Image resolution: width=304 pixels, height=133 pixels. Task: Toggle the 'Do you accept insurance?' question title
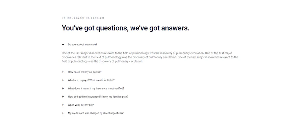coord(82,45)
